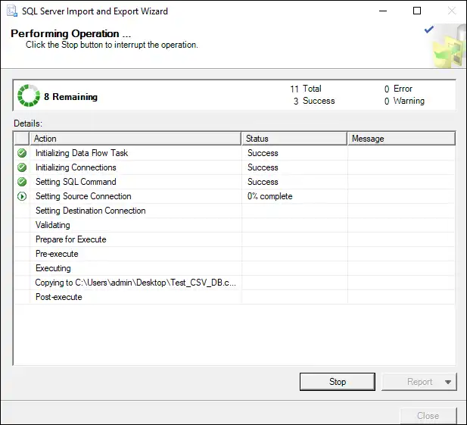Click the disabled title bar close X
Screen dimensions: 467x425
pos(452,11)
